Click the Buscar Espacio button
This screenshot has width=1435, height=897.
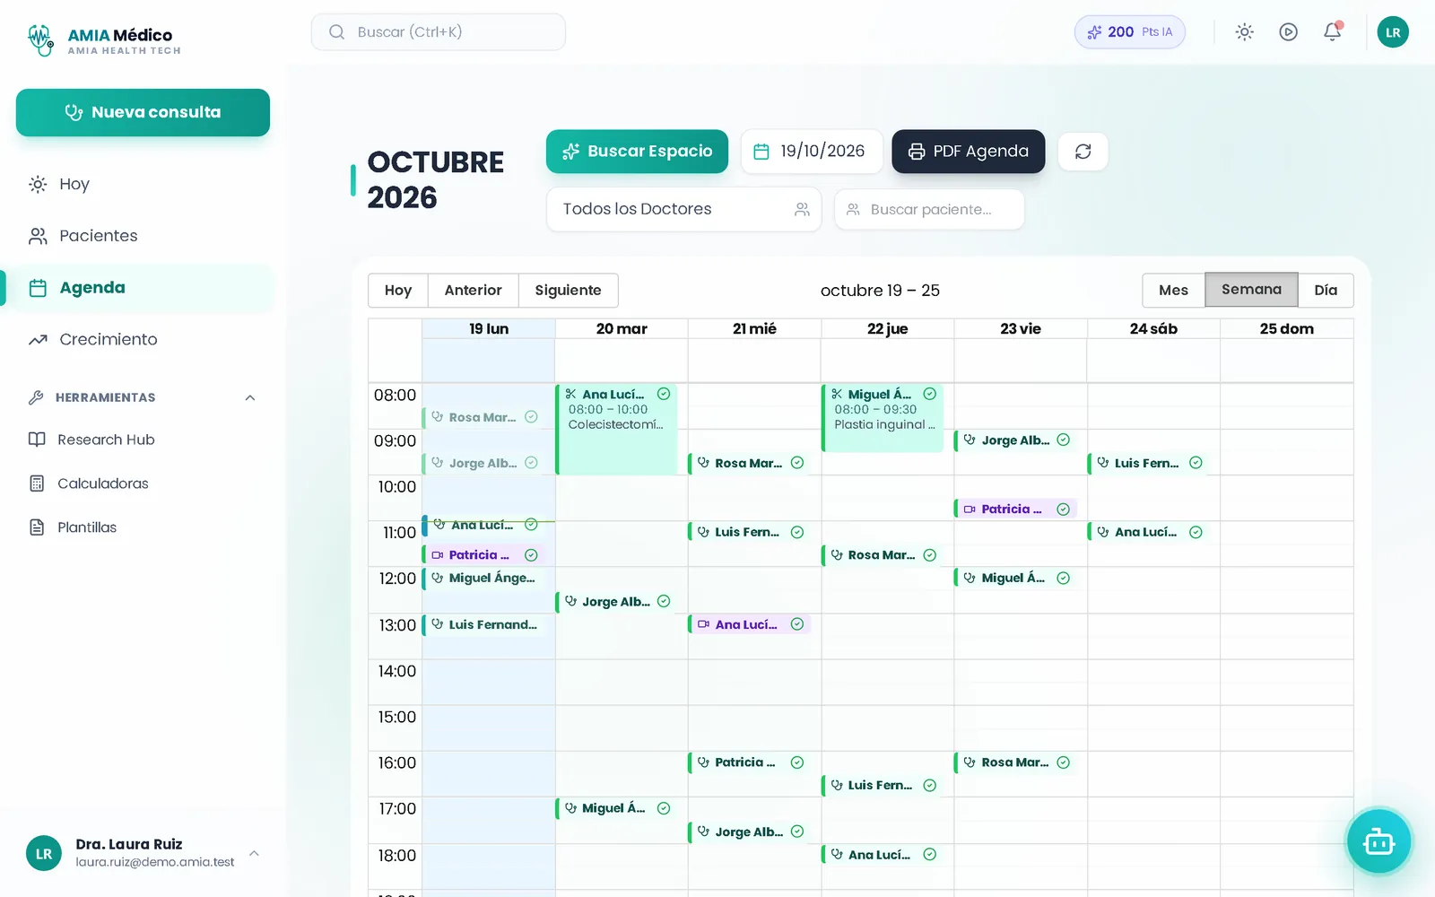[x=637, y=152]
